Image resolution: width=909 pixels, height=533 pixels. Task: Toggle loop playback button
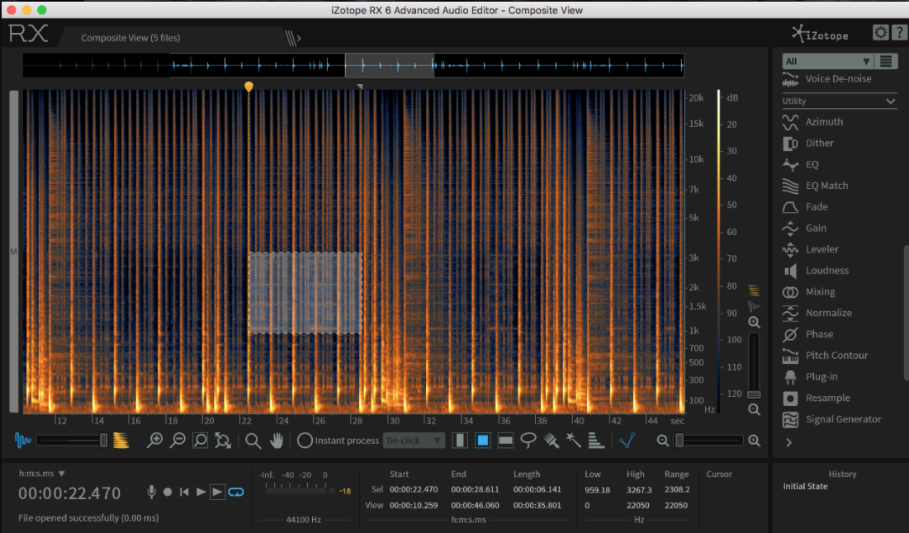click(237, 492)
